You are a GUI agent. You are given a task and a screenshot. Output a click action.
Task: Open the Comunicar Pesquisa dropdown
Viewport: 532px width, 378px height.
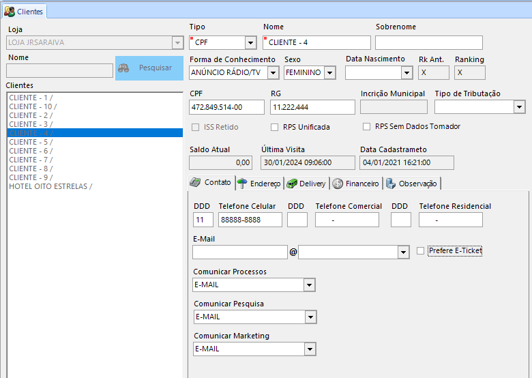coord(310,317)
